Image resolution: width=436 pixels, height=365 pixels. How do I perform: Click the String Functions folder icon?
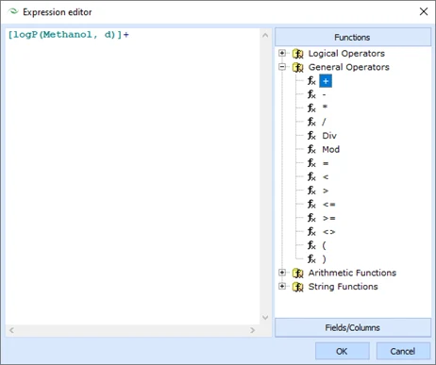point(297,287)
